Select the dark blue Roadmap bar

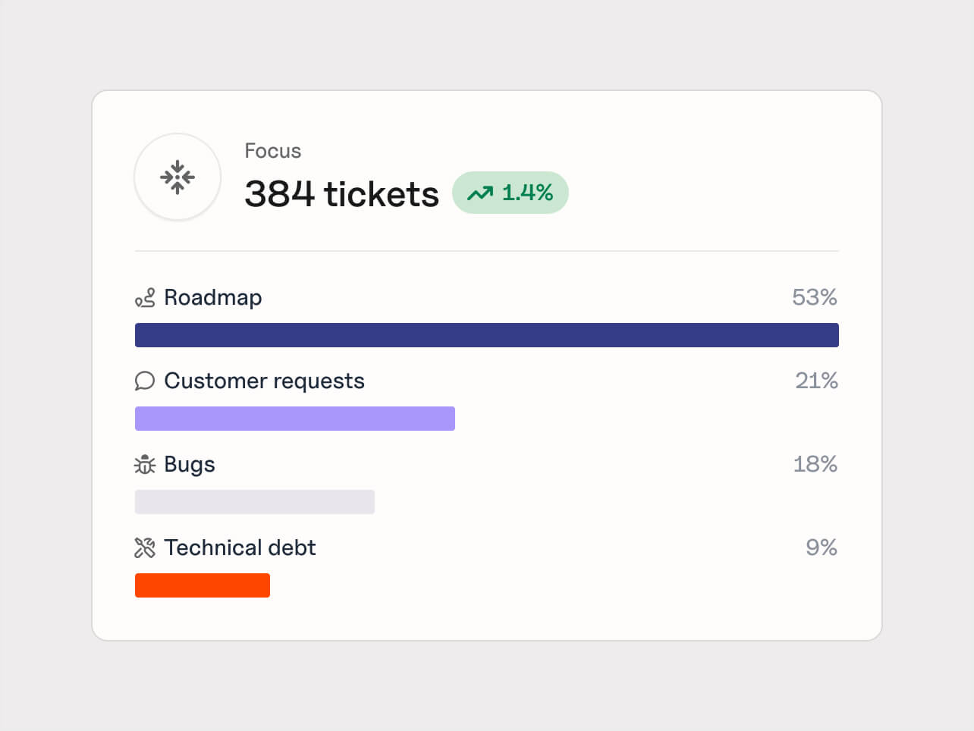click(486, 335)
